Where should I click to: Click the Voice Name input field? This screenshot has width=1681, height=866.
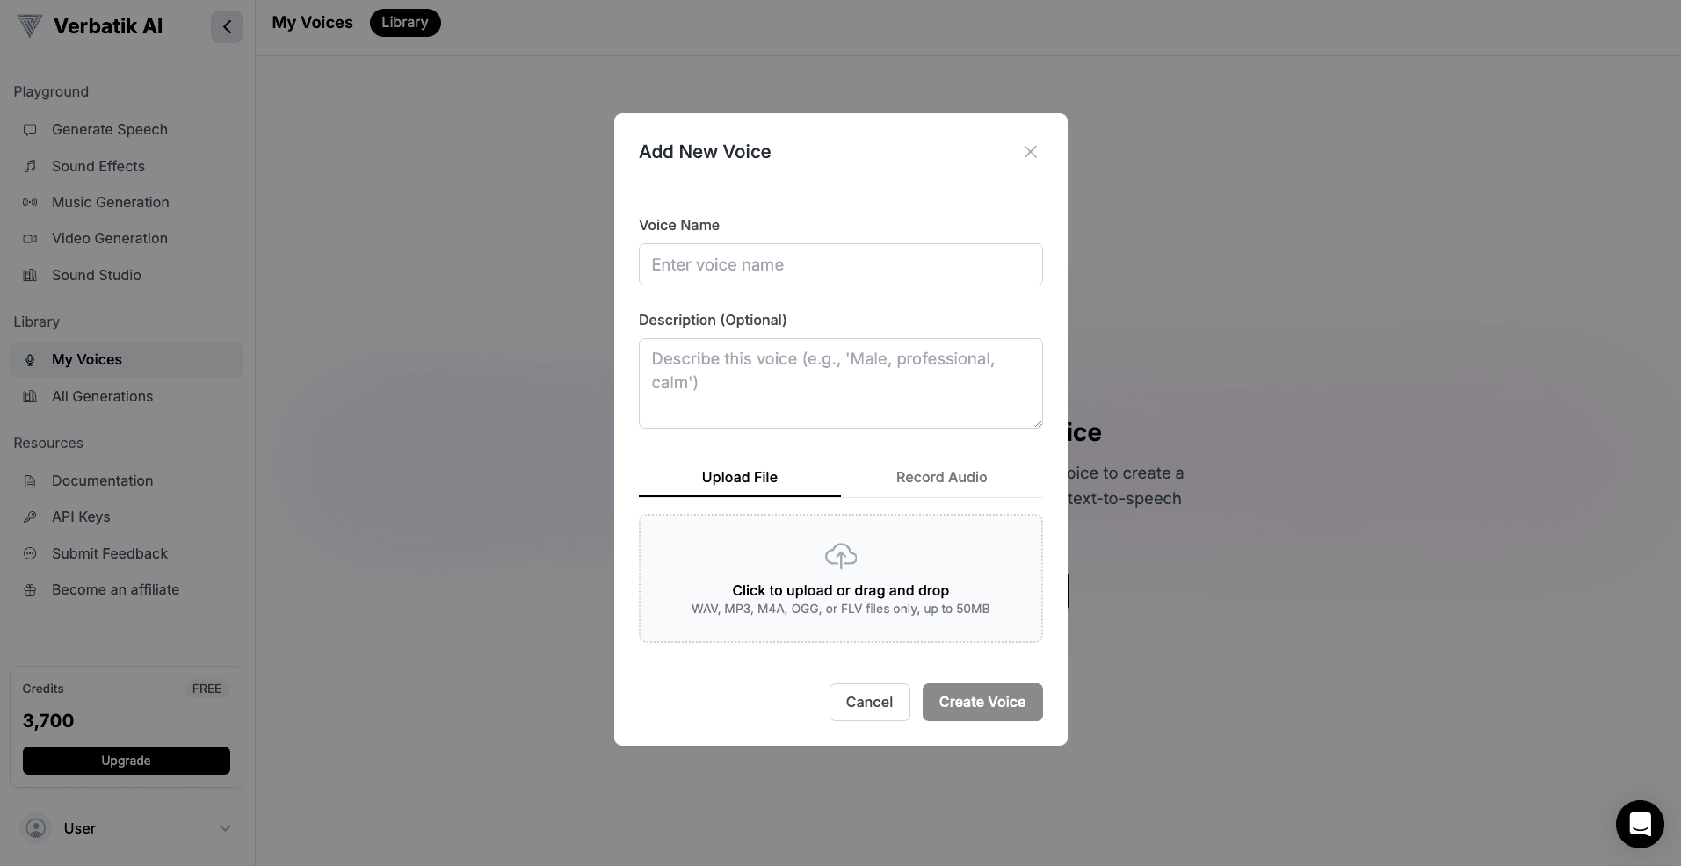(x=840, y=265)
